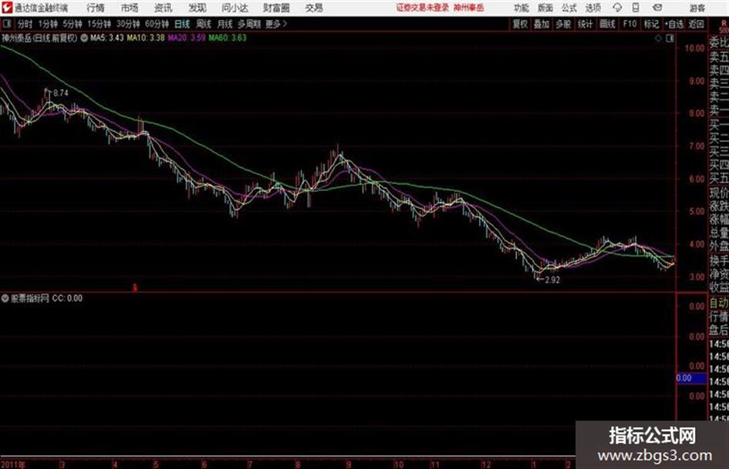Open the 问小达 menu

point(235,8)
